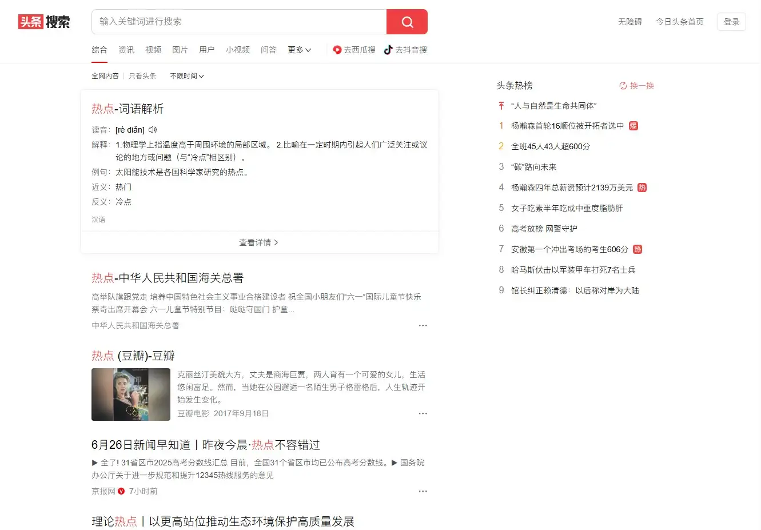Open more options for 京报网 result

pyautogui.click(x=423, y=491)
